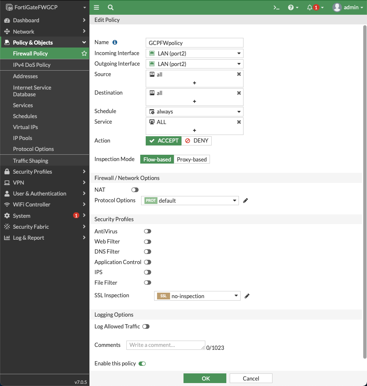Enable the NAT toggle

pos(134,190)
